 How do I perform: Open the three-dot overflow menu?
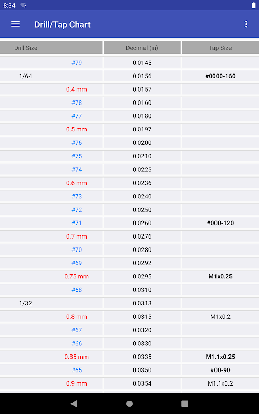click(x=246, y=24)
